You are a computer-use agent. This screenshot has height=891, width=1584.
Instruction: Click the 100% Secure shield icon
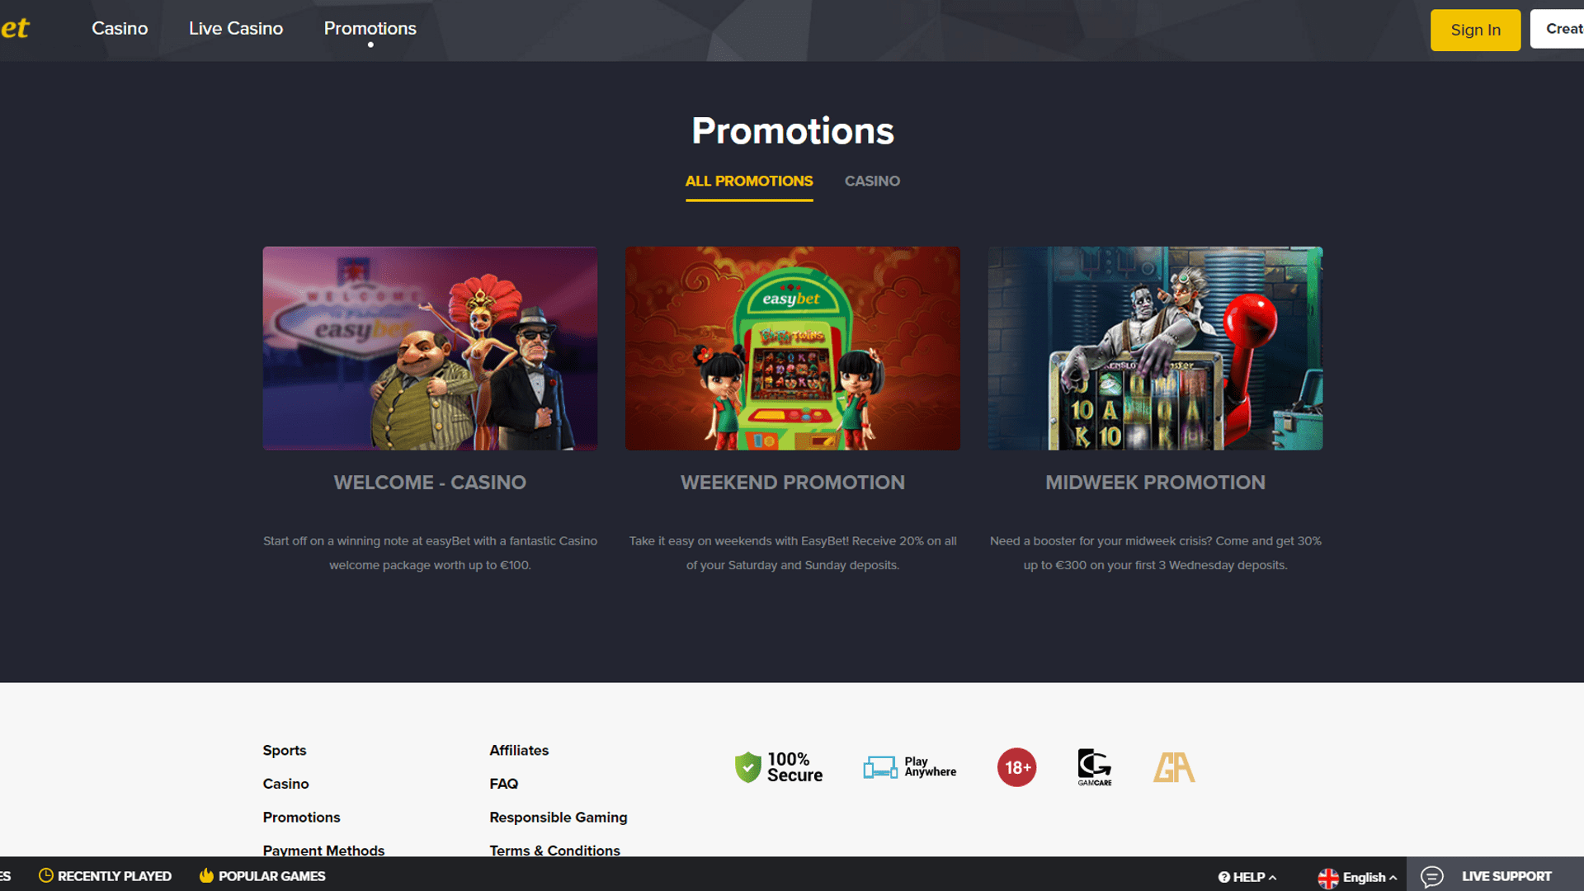click(x=747, y=767)
